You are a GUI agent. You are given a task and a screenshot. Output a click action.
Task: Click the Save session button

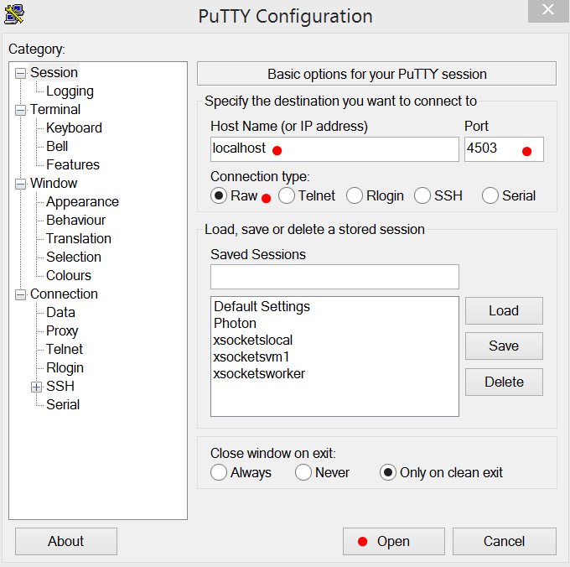point(504,346)
